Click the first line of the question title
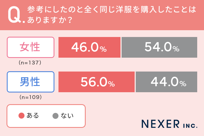Screen dimensions: 204x136 [112, 10]
